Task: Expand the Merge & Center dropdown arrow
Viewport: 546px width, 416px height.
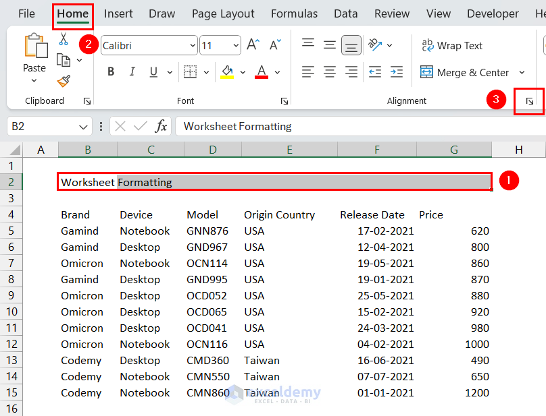Action: coord(522,73)
